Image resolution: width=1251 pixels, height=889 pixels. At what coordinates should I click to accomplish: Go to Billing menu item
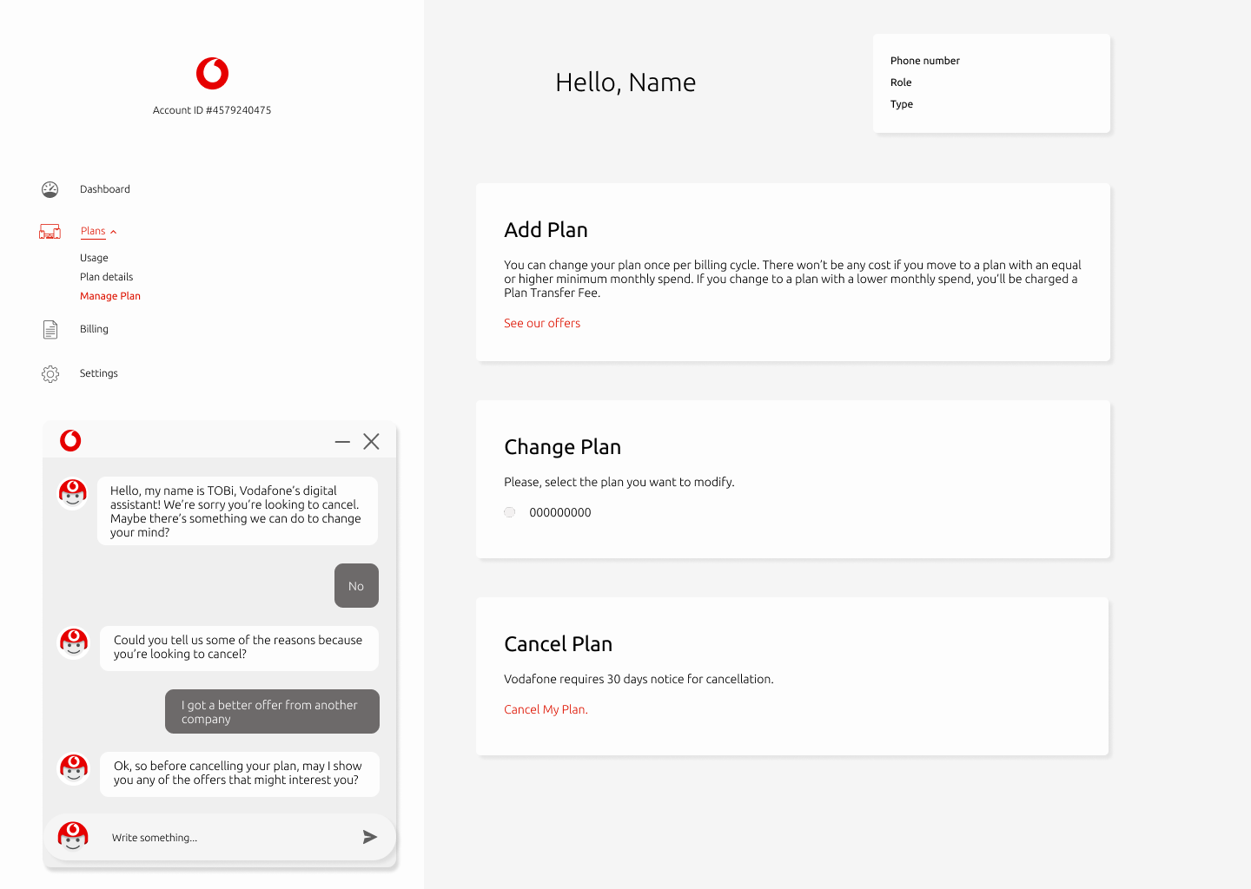pos(94,329)
